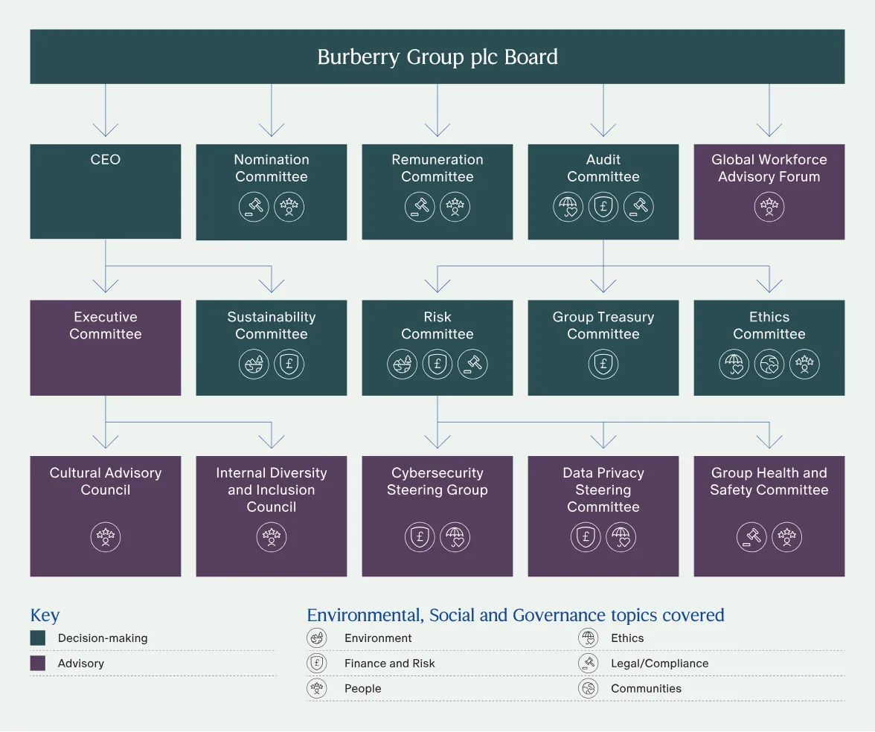Image resolution: width=875 pixels, height=732 pixels.
Task: Click the People icon in Cultural Advisory Council
Action: (106, 537)
